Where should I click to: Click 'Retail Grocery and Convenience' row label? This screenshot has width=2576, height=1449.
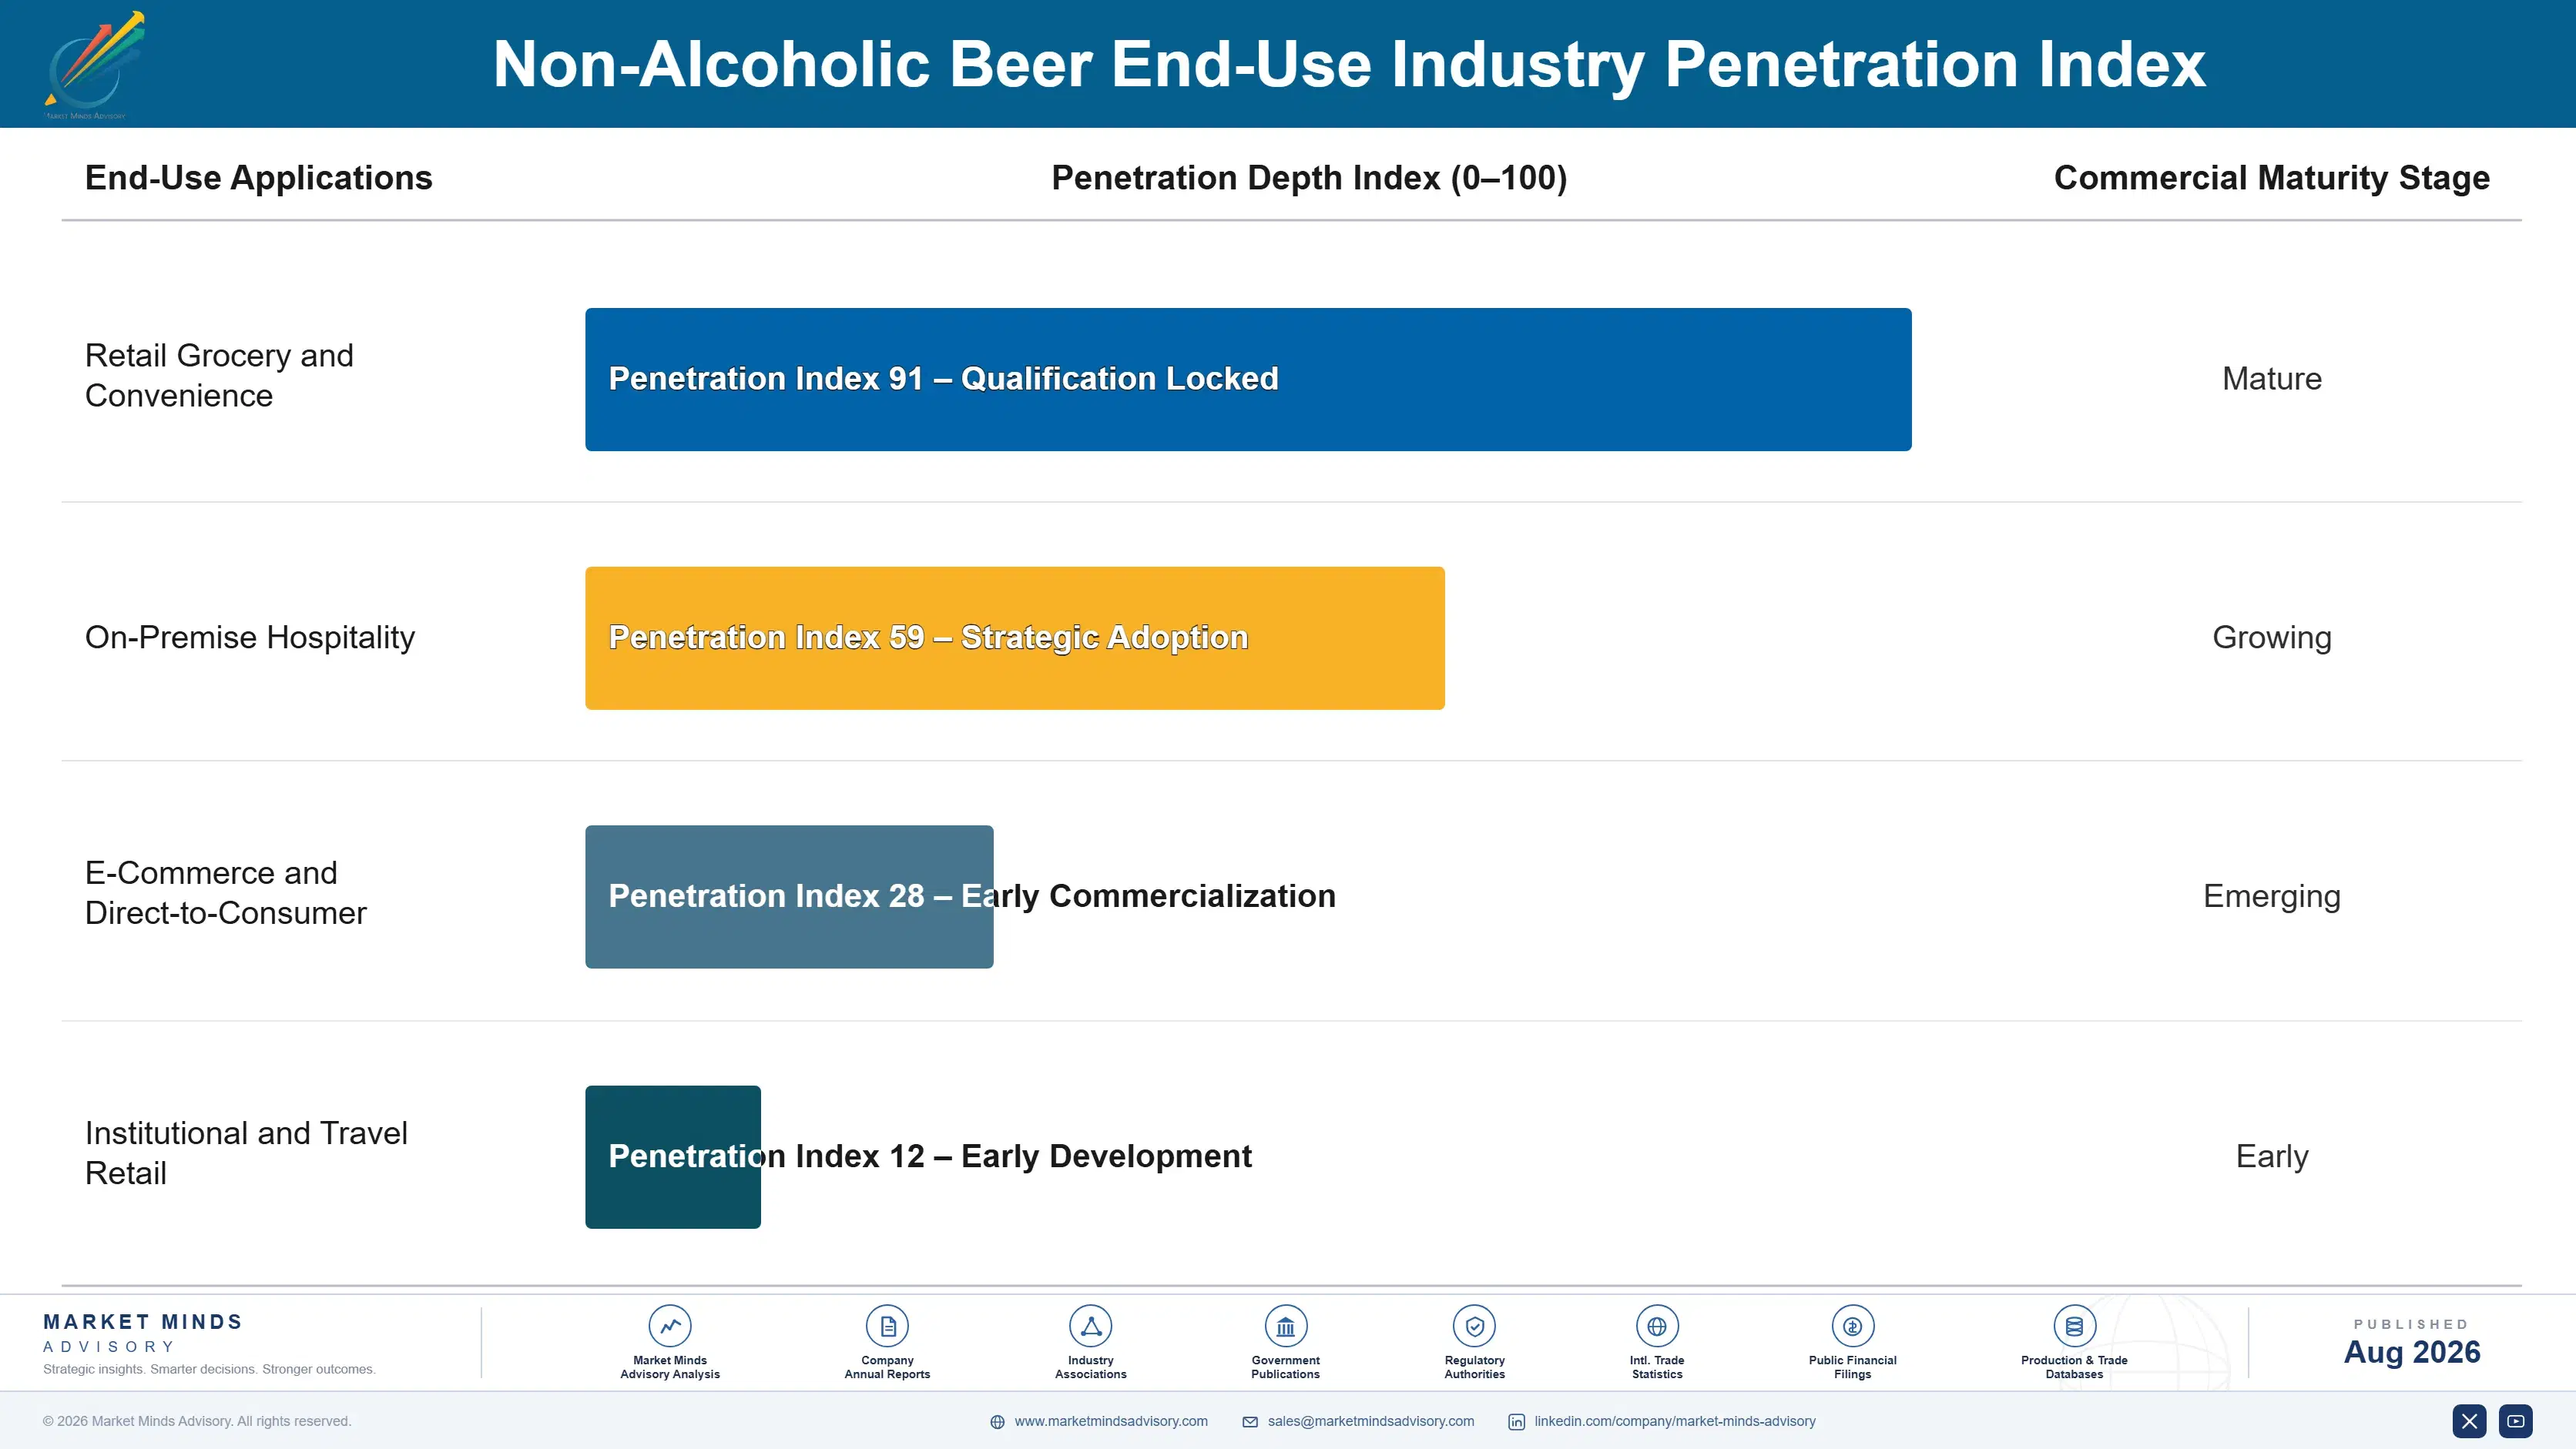click(219, 376)
